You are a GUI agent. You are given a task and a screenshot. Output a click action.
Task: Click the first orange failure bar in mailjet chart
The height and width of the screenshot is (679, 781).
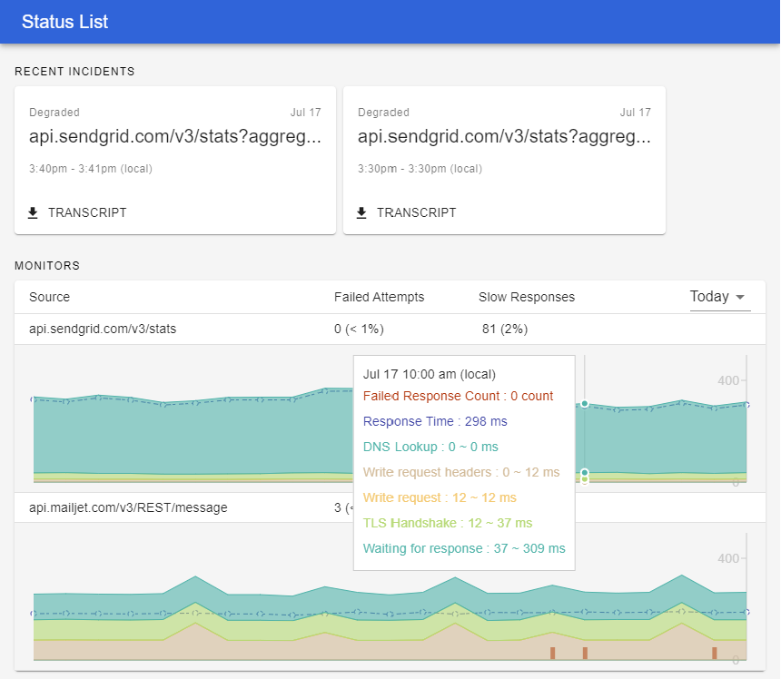coord(552,653)
